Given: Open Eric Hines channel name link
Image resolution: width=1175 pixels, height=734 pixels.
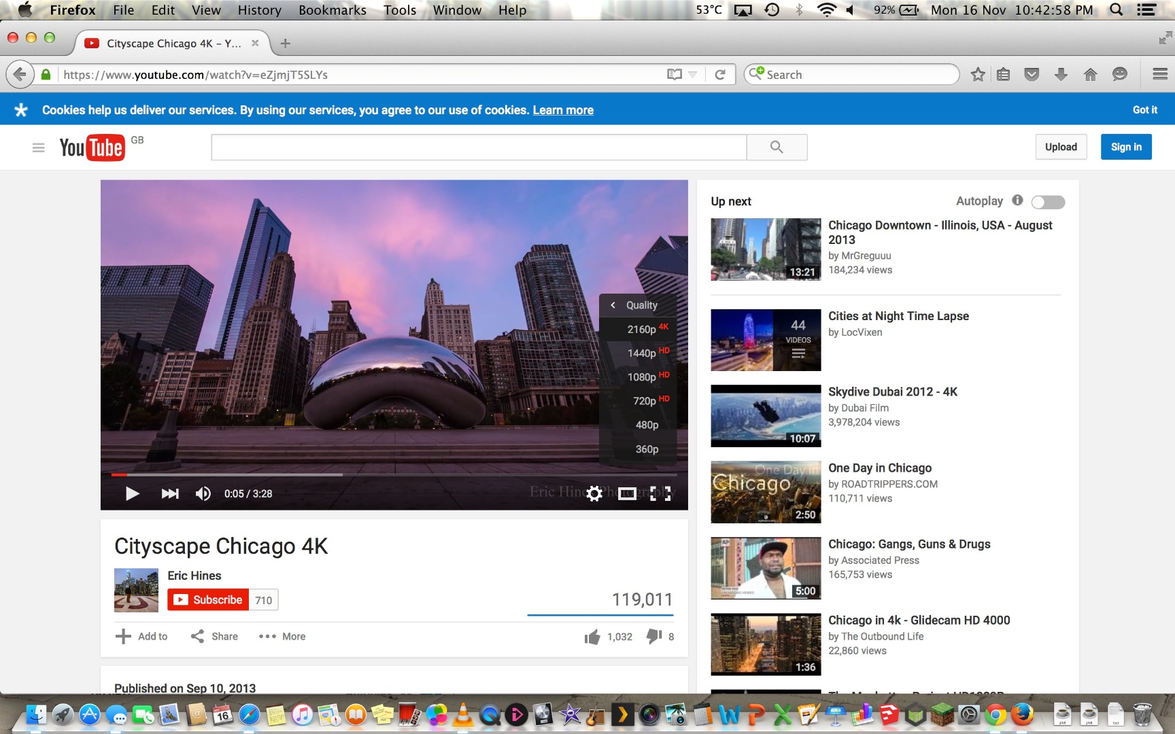Looking at the screenshot, I should coord(194,576).
